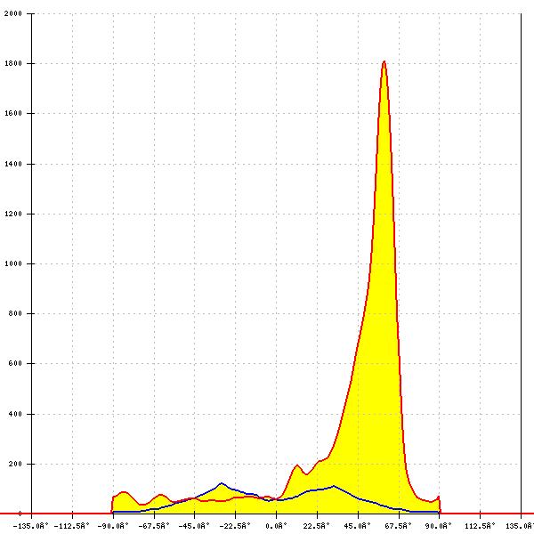Select the -67.5 x-axis label
This screenshot has width=534, height=534.
[x=154, y=526]
